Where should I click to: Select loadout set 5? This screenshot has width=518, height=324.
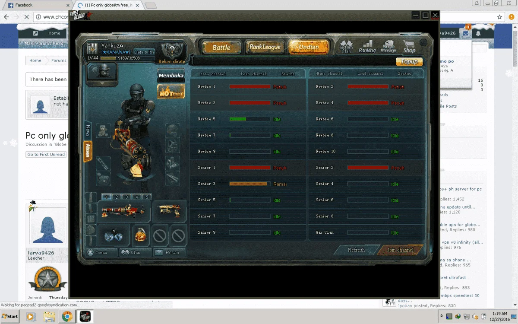pos(146,197)
